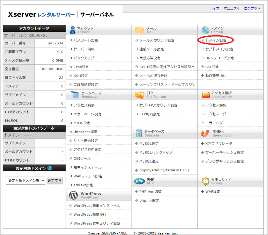The width and height of the screenshot is (268, 235).
Task: Open エラーページ設定 link
Action: coord(87,114)
